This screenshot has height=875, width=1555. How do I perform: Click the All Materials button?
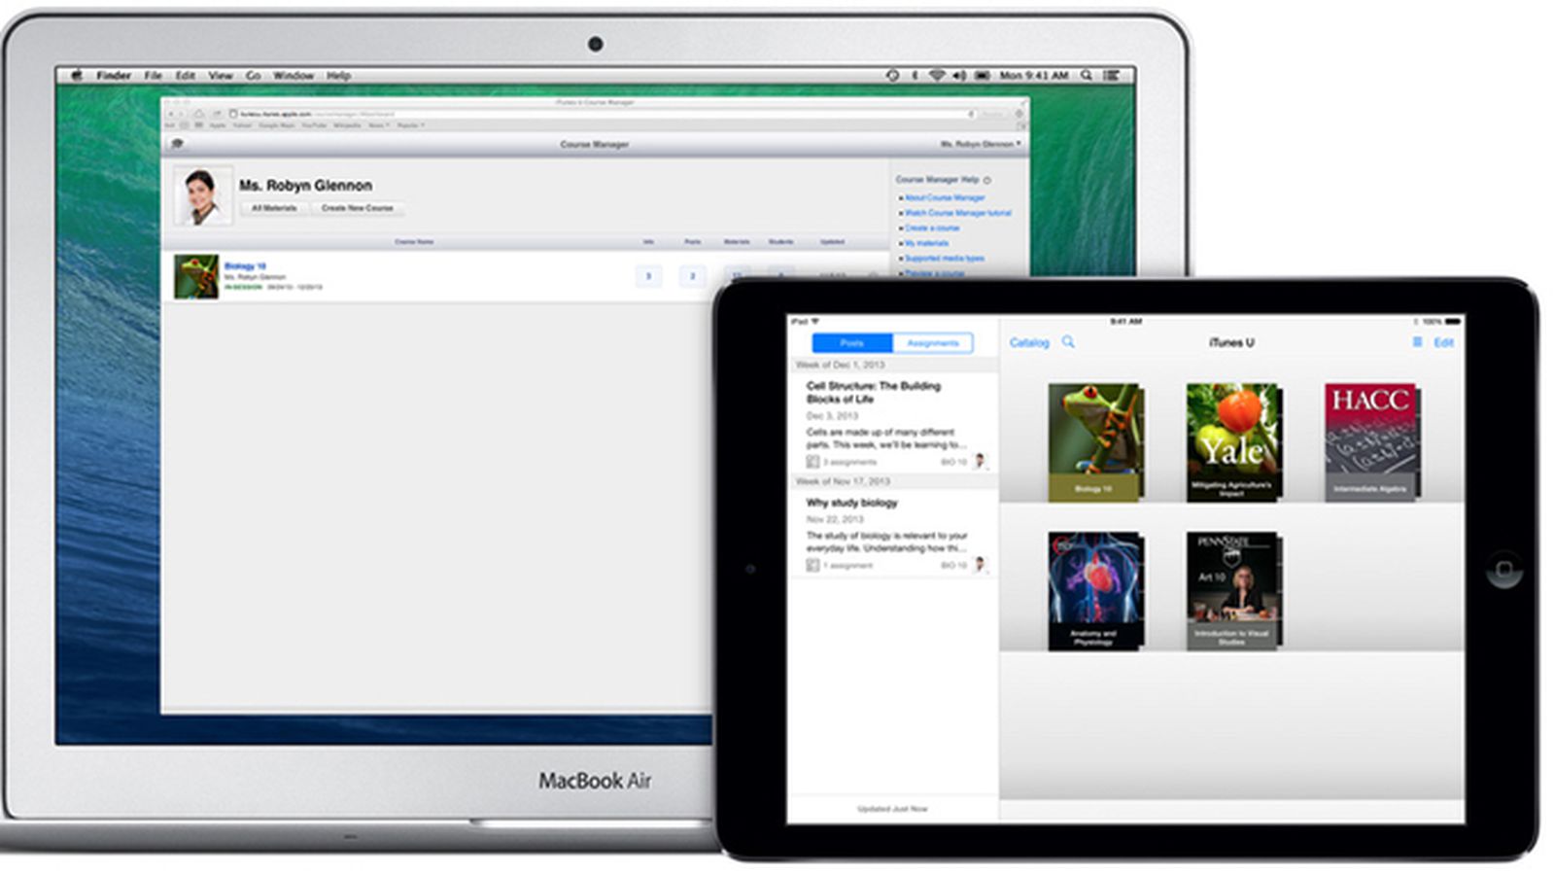tap(274, 208)
